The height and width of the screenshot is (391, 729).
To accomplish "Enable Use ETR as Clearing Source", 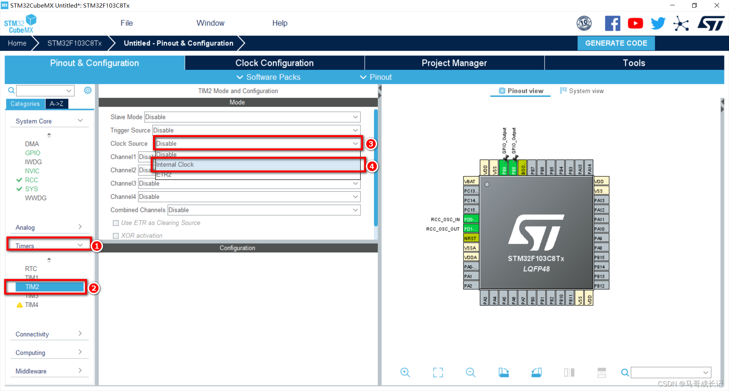I will point(116,223).
